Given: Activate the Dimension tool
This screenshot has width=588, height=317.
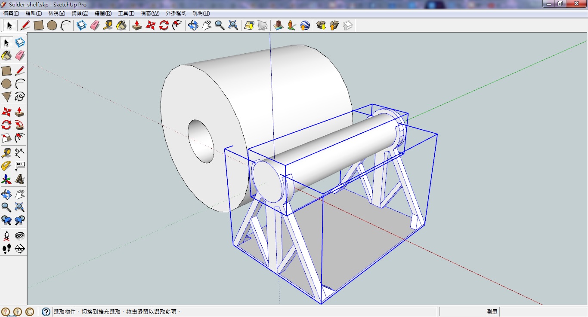Looking at the screenshot, I should tap(20, 153).
